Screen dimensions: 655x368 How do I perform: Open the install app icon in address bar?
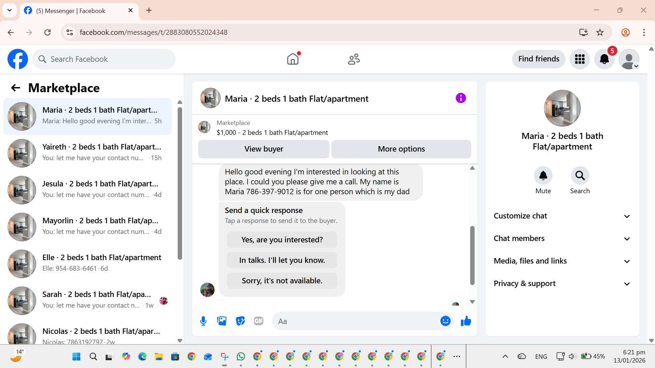[x=583, y=32]
